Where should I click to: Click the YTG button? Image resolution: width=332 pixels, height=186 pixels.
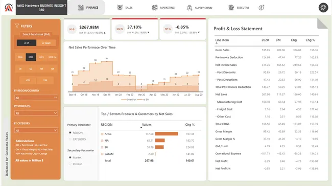coord(45,80)
